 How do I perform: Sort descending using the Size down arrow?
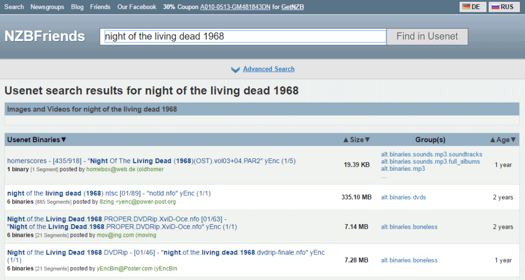point(367,140)
